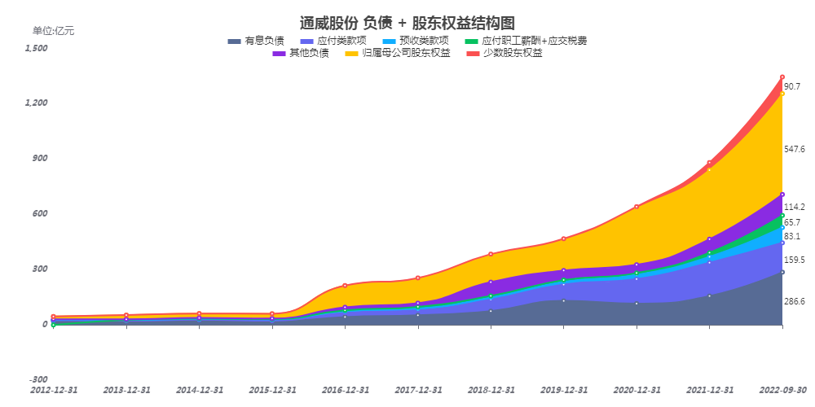The image size is (815, 407).
Task: Toggle the 应付类款项 legend series
Action: point(334,41)
